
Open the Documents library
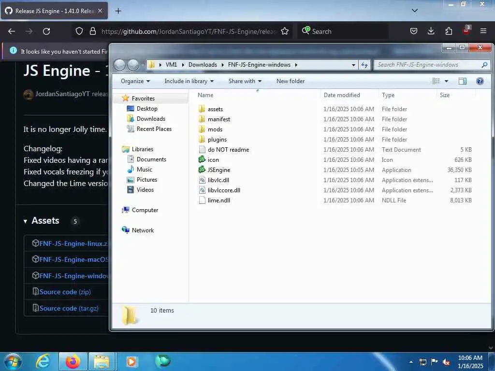[151, 159]
